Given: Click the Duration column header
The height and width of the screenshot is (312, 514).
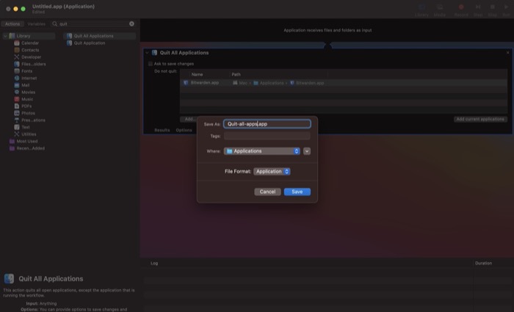Looking at the screenshot, I should [x=483, y=263].
